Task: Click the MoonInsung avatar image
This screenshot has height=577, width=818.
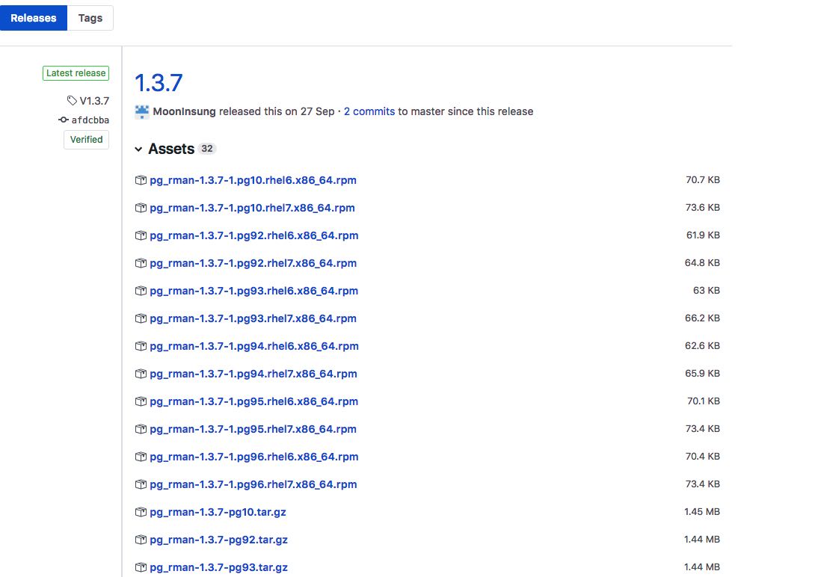Action: (x=142, y=111)
